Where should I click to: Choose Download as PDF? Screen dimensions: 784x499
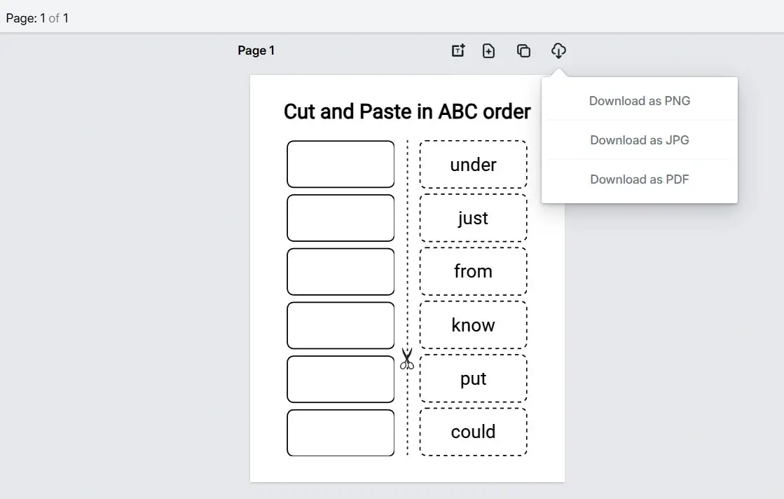(640, 179)
